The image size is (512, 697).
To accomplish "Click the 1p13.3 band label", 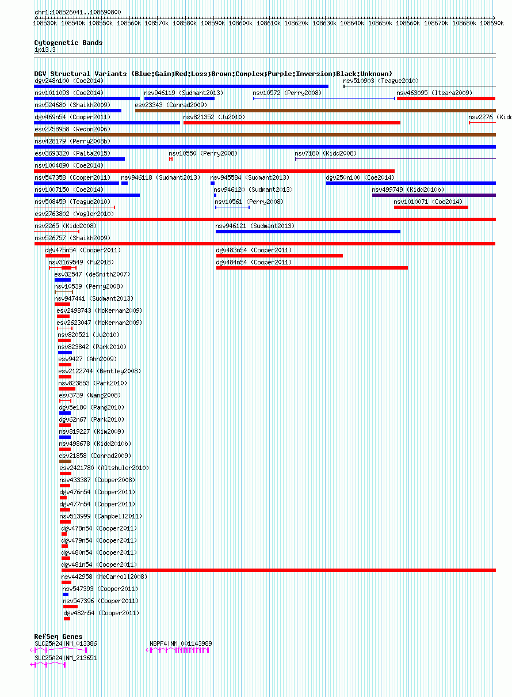I will pos(45,50).
